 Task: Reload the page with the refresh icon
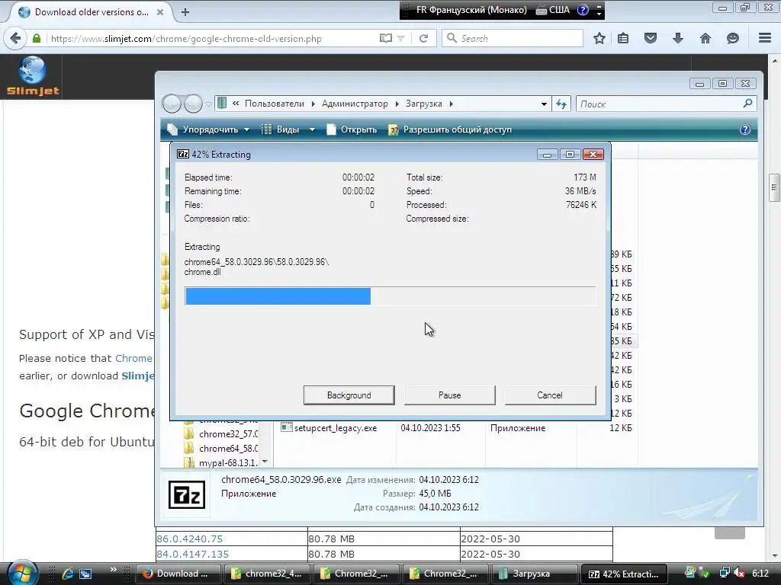point(424,38)
